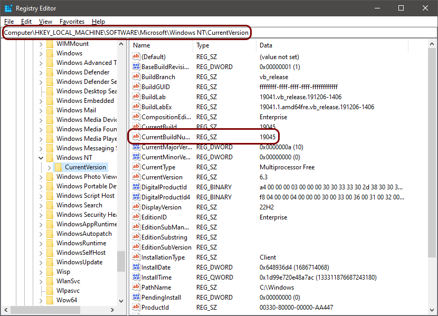This screenshot has height=316, width=438.
Task: Open the Help menu
Action: [98, 22]
